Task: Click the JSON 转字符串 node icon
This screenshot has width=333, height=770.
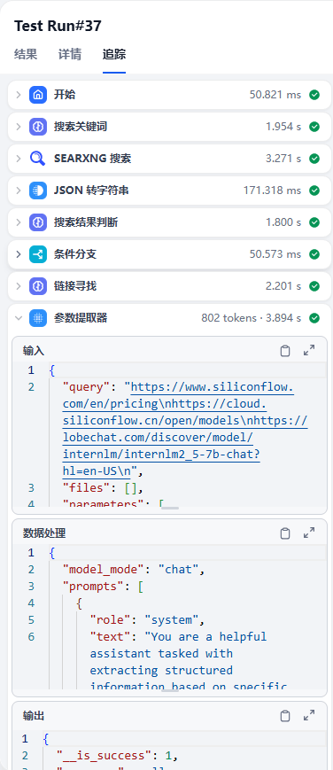Action: [38, 191]
